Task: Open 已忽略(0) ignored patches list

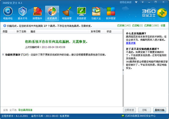Action: tap(137, 26)
